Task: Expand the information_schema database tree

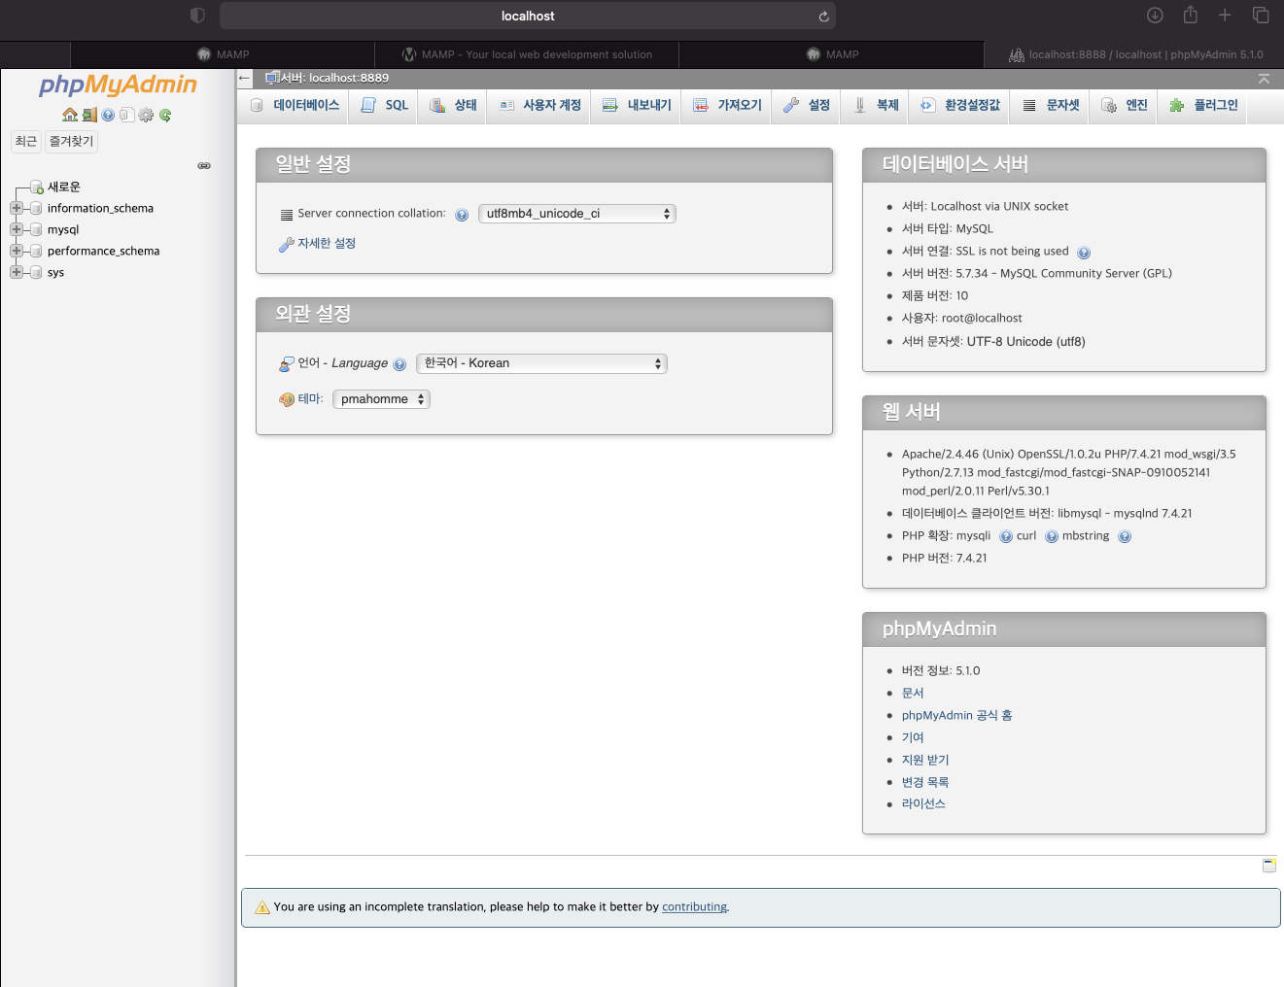Action: (17, 208)
